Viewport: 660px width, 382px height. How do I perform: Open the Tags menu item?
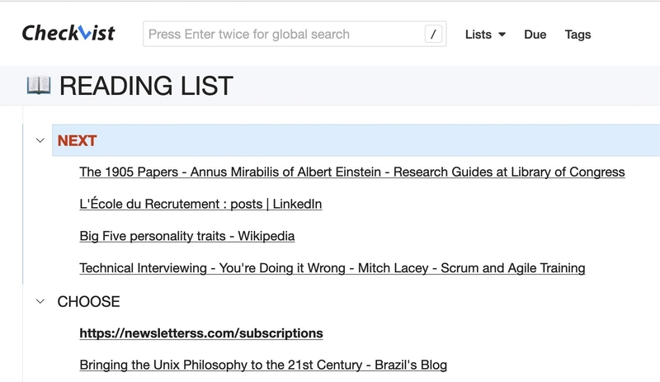pos(577,35)
